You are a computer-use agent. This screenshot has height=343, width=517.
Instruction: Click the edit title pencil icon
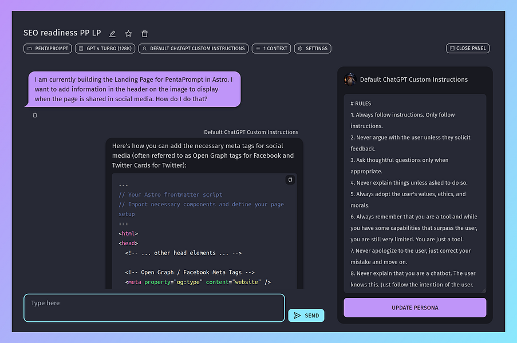click(112, 34)
